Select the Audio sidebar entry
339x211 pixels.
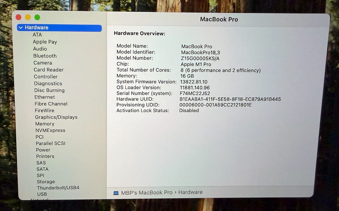pyautogui.click(x=40, y=49)
